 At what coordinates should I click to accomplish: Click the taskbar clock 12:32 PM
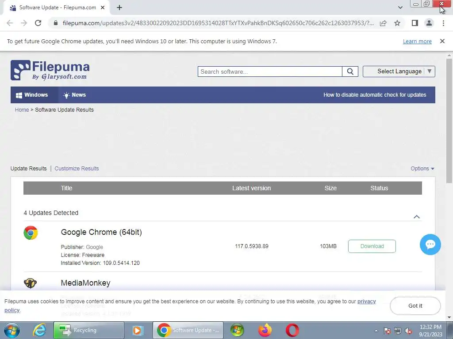(430, 327)
